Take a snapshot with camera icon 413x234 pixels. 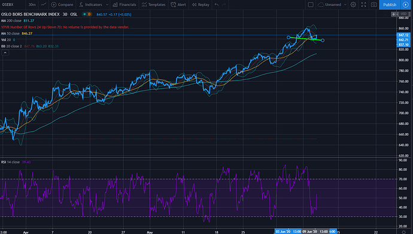pos(373,4)
